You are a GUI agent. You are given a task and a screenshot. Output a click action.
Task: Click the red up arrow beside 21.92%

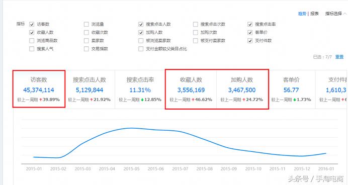tap(92, 100)
